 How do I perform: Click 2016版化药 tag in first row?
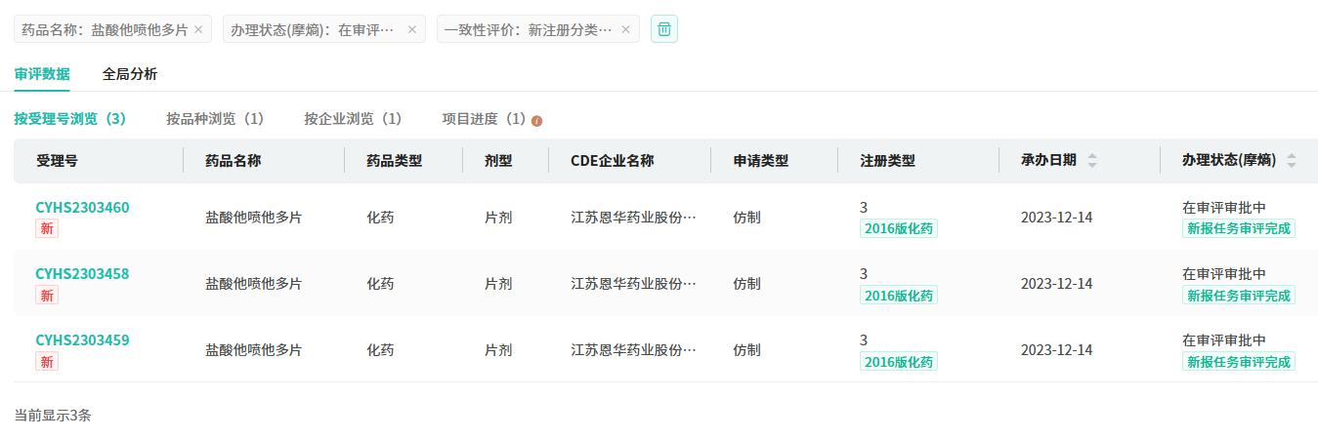pos(899,228)
